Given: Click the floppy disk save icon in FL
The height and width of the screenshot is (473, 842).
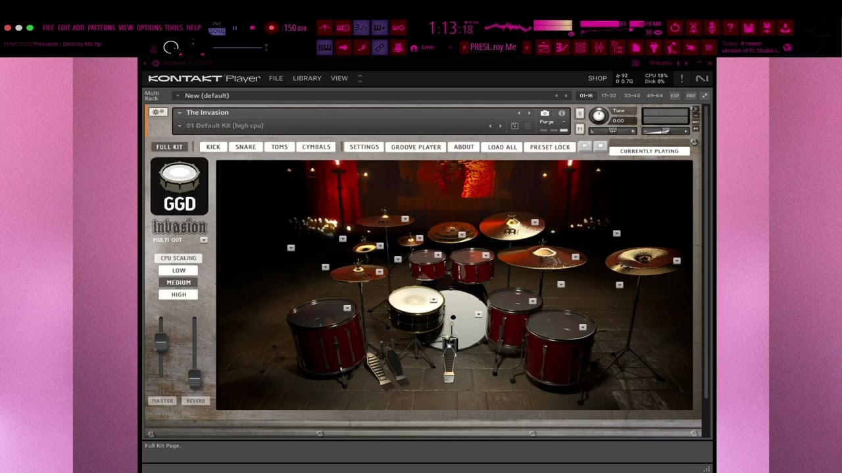Looking at the screenshot, I should pyautogui.click(x=749, y=28).
